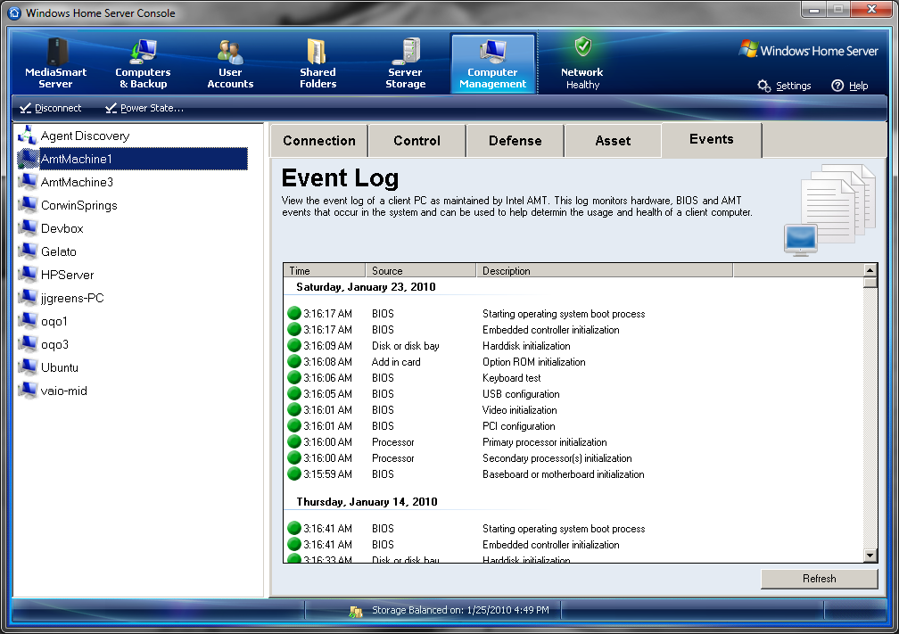Go to User Accounts
Screen dimensions: 899x634
click(230, 63)
